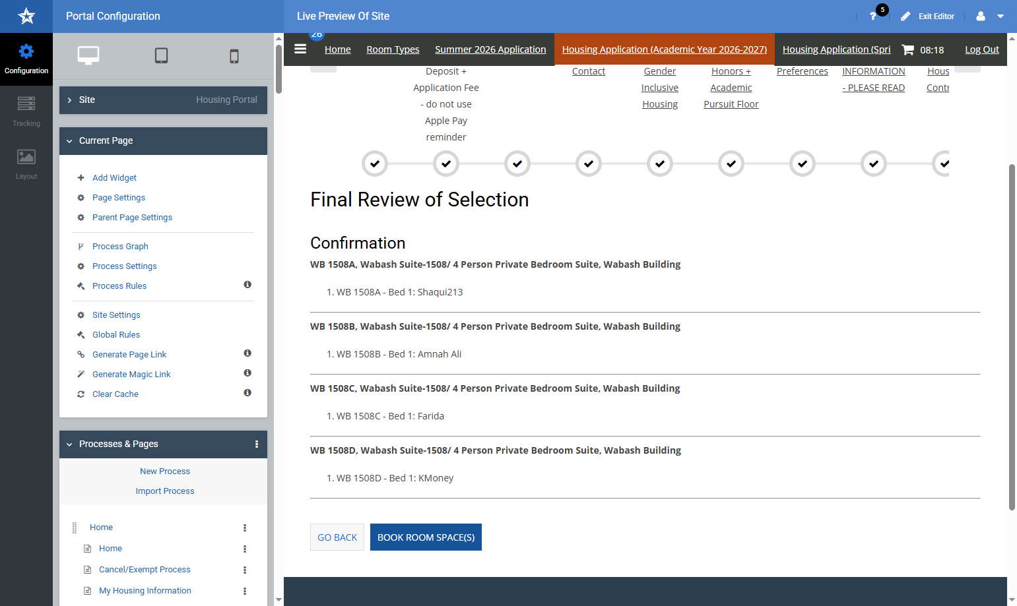
Task: Open the Configuration sidebar panel
Action: click(x=26, y=59)
